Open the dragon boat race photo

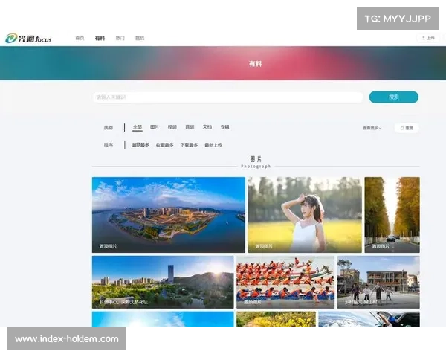285,282
